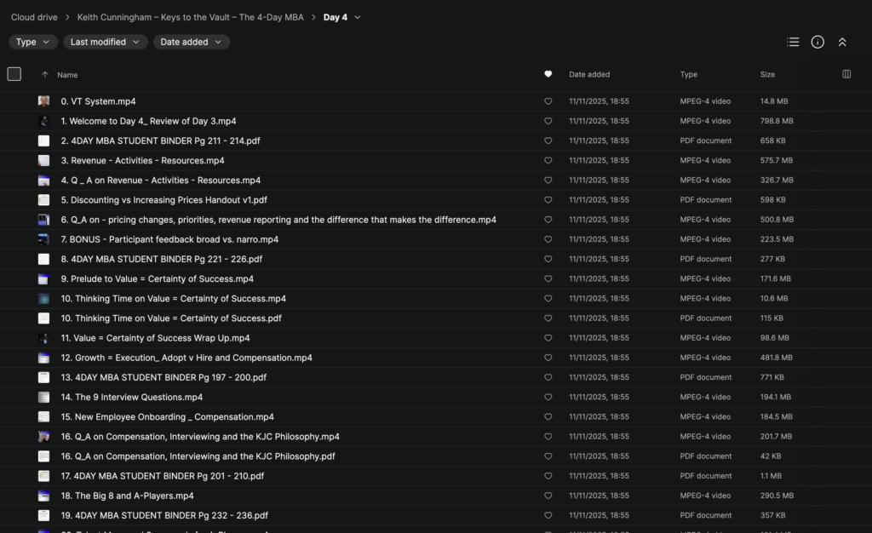Sort by the Size column header
Viewport: 872px width, 533px height.
click(767, 75)
